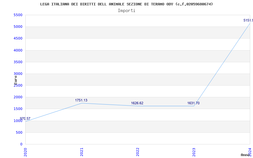Click the 2000 y-axis value
The image size is (253, 158).
tap(18, 97)
